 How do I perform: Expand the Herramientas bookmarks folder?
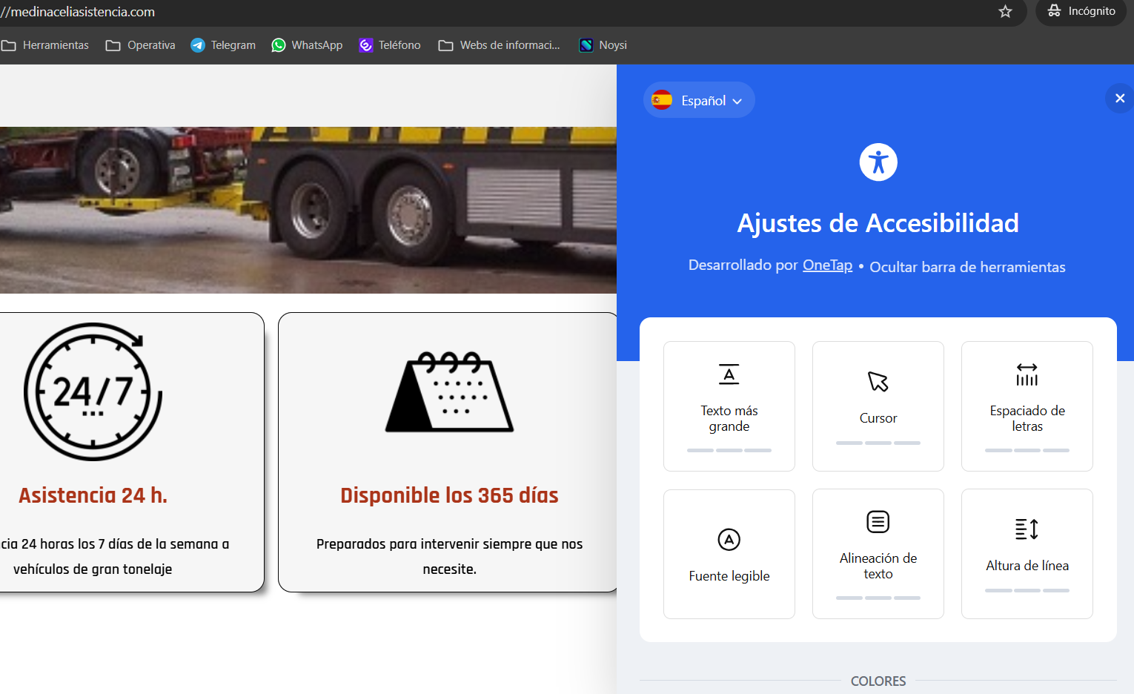coord(45,45)
